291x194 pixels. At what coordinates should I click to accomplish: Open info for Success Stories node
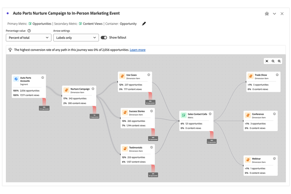click(152, 111)
